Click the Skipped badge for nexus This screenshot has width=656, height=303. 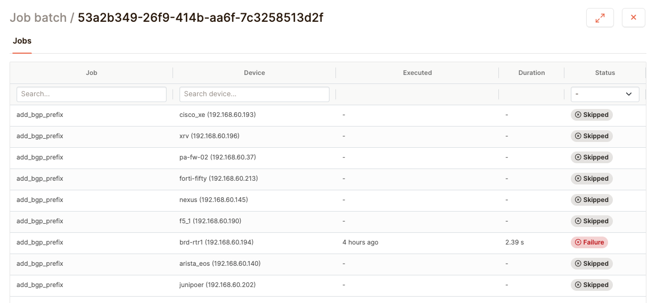(592, 200)
